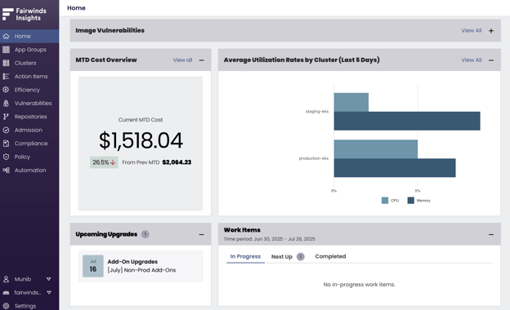Open the App Groups grid icon
The height and width of the screenshot is (310, 510).
click(x=6, y=49)
